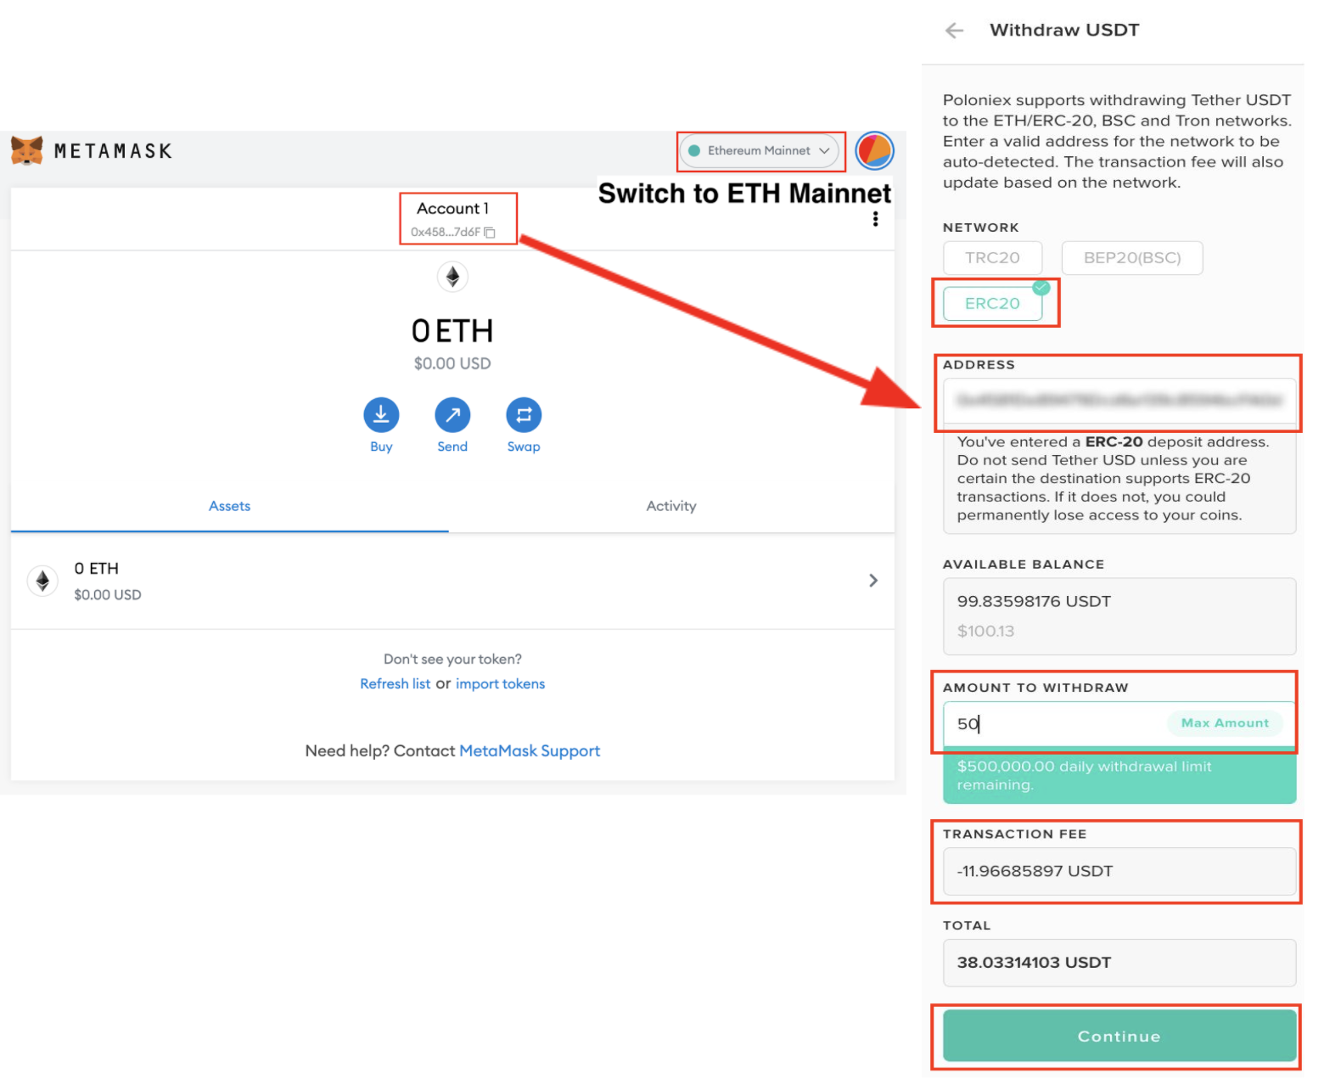Click the Swap label under icon
The width and height of the screenshot is (1341, 1090).
click(x=524, y=447)
